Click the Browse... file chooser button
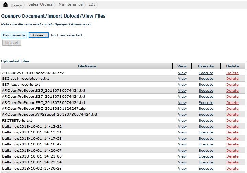Screen dimensions: 247x173 (38, 35)
